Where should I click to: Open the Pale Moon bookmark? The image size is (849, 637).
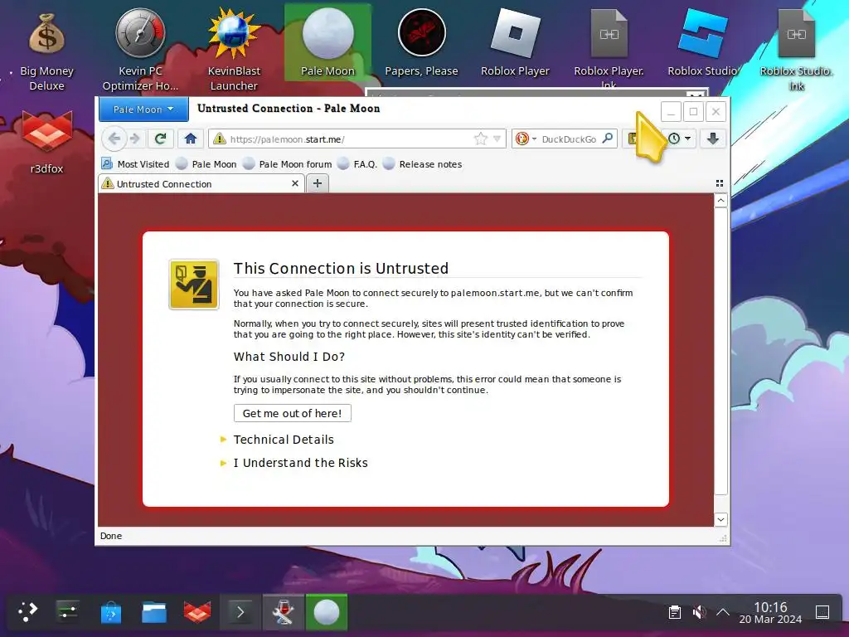[206, 164]
